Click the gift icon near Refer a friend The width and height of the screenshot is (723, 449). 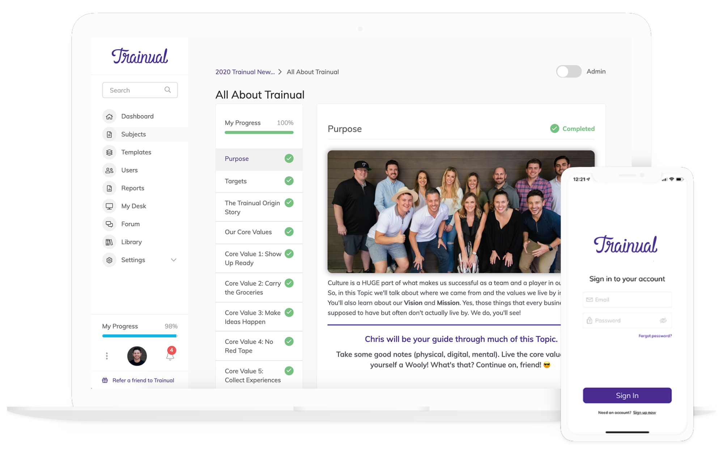click(105, 380)
